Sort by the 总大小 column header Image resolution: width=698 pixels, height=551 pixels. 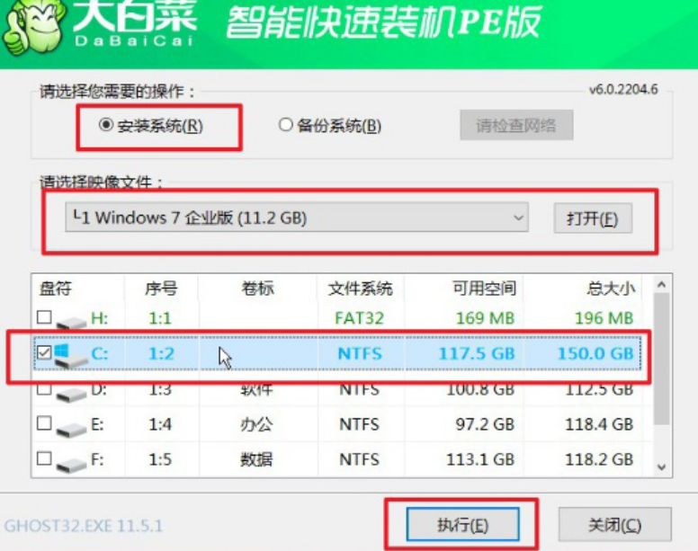pyautogui.click(x=611, y=289)
